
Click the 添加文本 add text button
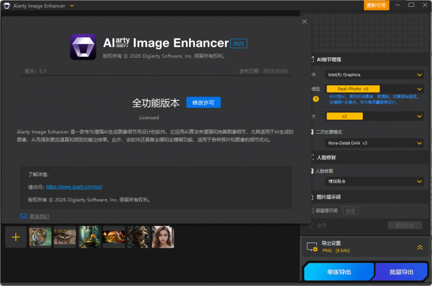pos(405,225)
